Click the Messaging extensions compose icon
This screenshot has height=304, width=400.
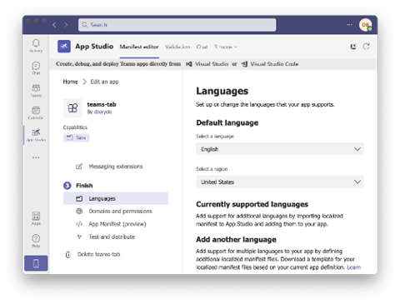[x=79, y=167]
